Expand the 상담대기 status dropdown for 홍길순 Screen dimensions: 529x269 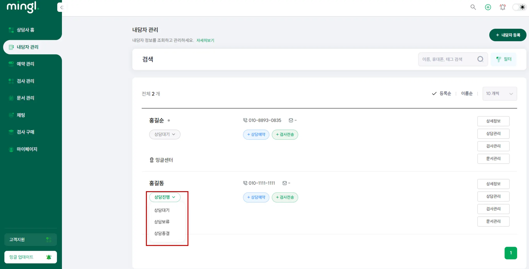coord(165,134)
